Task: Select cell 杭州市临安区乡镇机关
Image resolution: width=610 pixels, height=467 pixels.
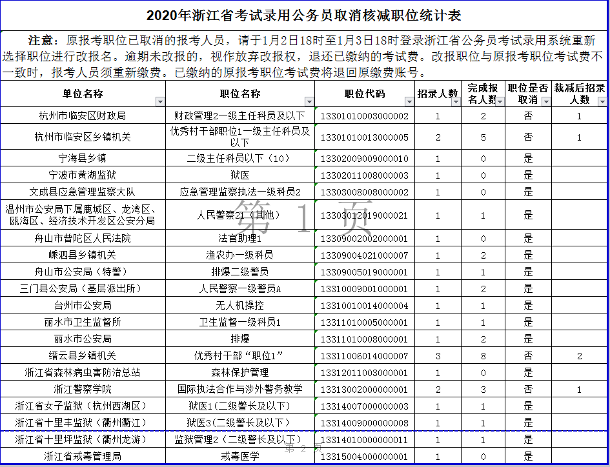Action: coord(83,137)
